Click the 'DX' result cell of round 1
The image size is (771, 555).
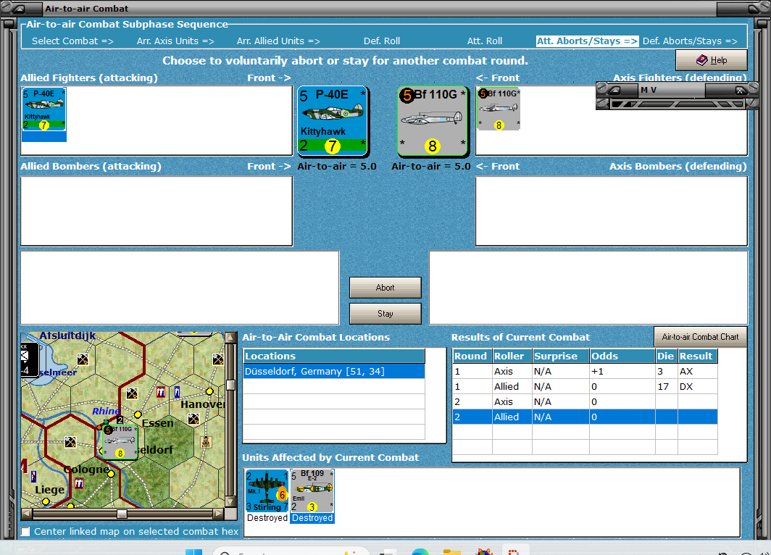tap(697, 386)
